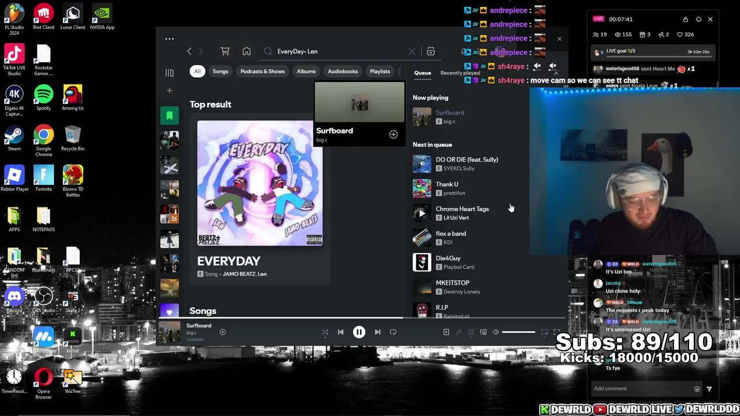The height and width of the screenshot is (416, 740).
Task: Adjust the Spotify volume slider
Action: coord(519,332)
